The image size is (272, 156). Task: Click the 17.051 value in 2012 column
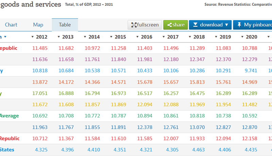click(39, 93)
